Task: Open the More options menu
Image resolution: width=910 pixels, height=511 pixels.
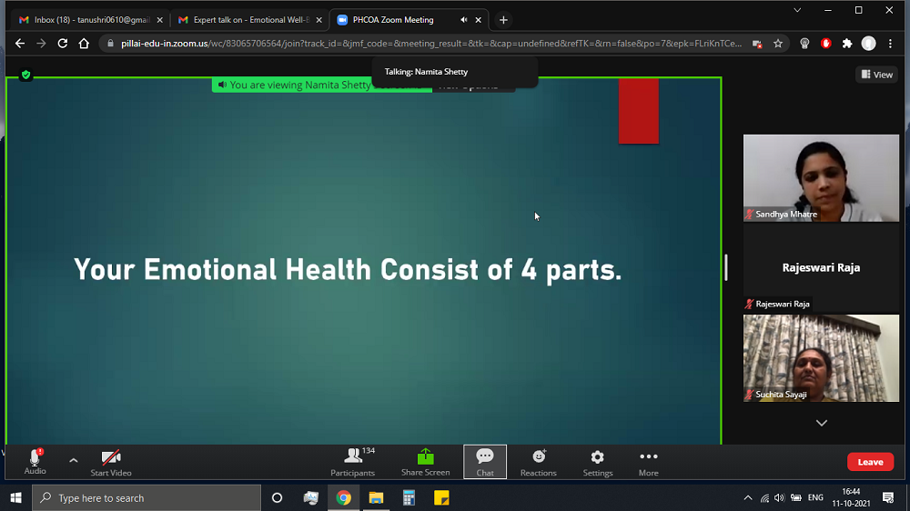Action: [648, 461]
